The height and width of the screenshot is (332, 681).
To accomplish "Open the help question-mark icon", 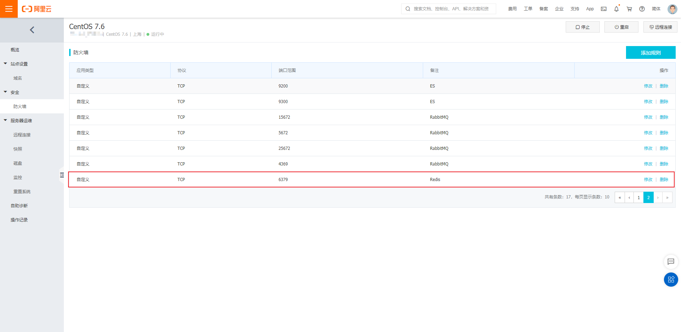I will click(642, 9).
